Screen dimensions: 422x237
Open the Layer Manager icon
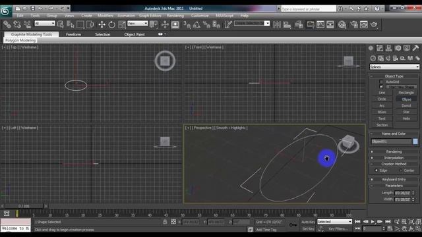pyautogui.click(x=299, y=25)
